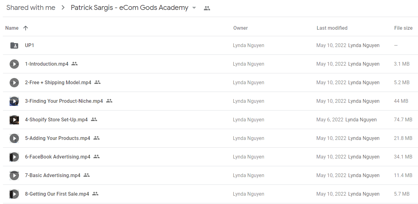Viewport: 418px width, 204px height.
Task: Click the video icon for 7-Basic Advertising.mp4
Action: click(x=14, y=176)
